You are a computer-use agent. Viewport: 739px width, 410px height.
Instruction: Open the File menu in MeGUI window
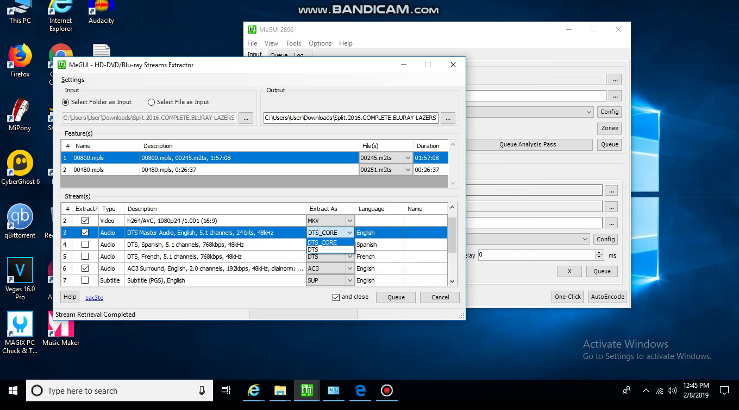pyautogui.click(x=252, y=43)
